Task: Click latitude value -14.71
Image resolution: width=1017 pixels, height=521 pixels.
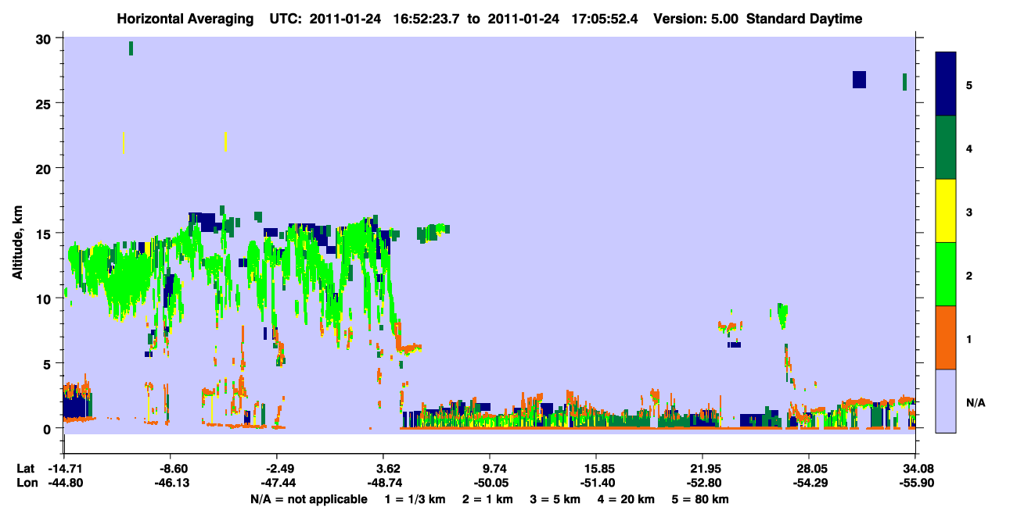Action: (64, 469)
